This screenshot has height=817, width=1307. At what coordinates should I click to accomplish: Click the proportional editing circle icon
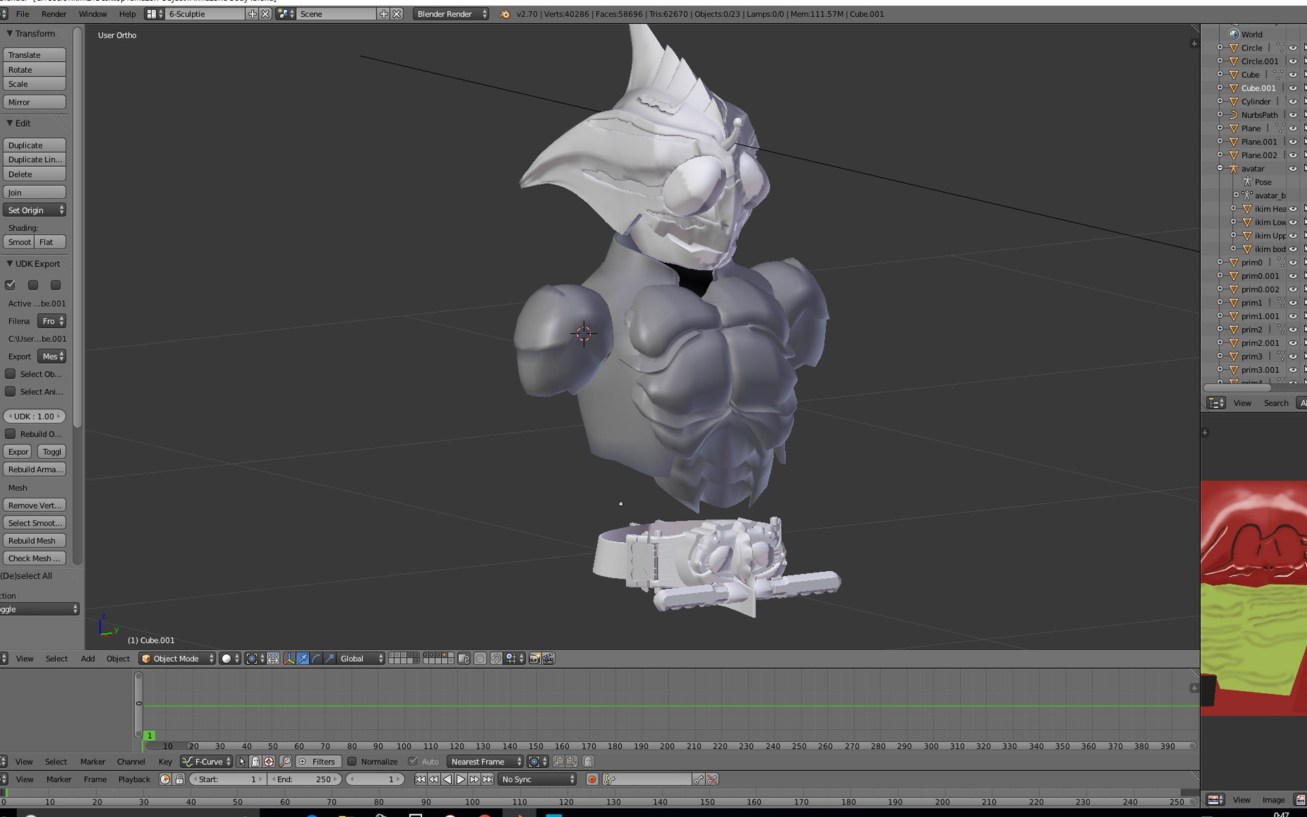tap(480, 658)
